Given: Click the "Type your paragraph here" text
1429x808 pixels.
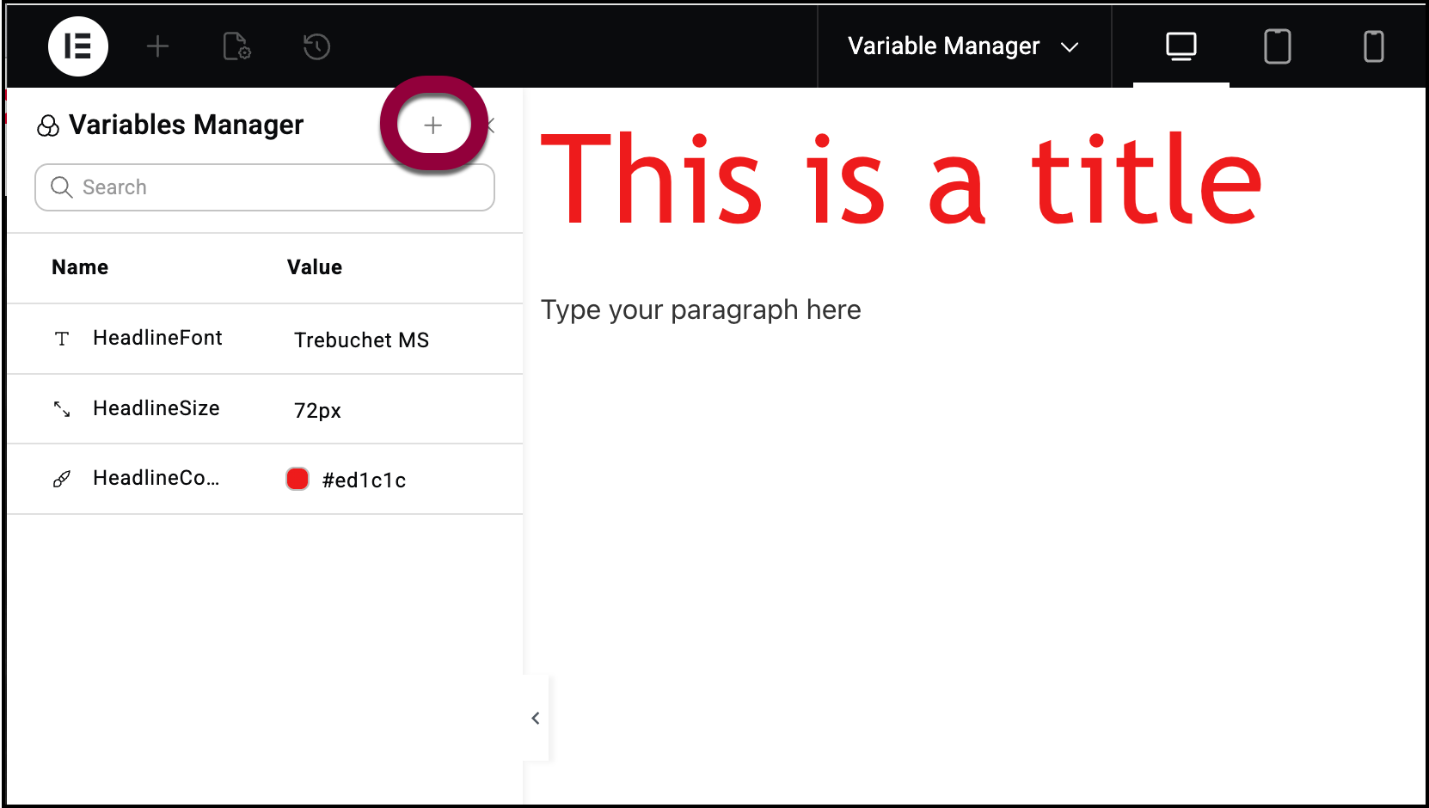Looking at the screenshot, I should pos(701,309).
